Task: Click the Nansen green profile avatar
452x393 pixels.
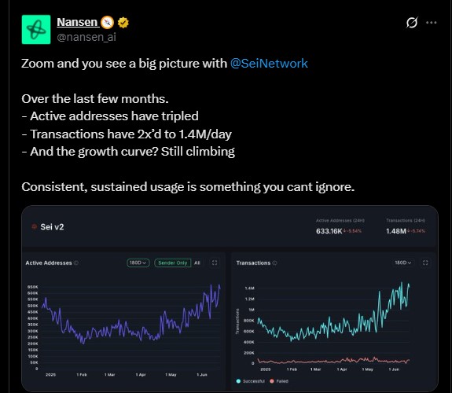Action: pos(36,29)
